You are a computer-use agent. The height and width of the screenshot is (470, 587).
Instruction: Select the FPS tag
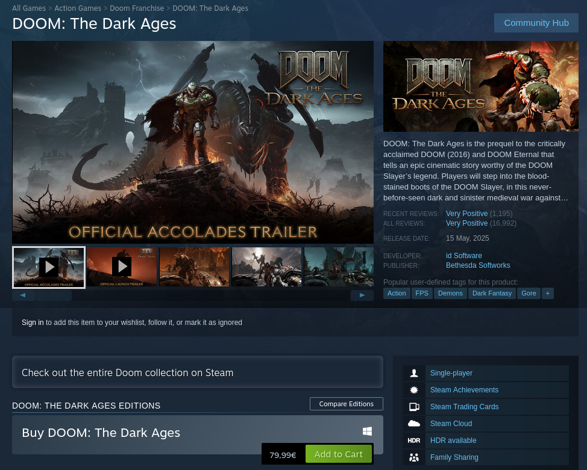(421, 293)
